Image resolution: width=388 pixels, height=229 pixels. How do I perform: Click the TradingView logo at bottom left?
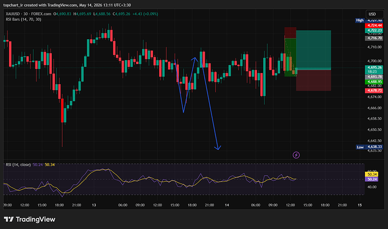[x=29, y=219]
